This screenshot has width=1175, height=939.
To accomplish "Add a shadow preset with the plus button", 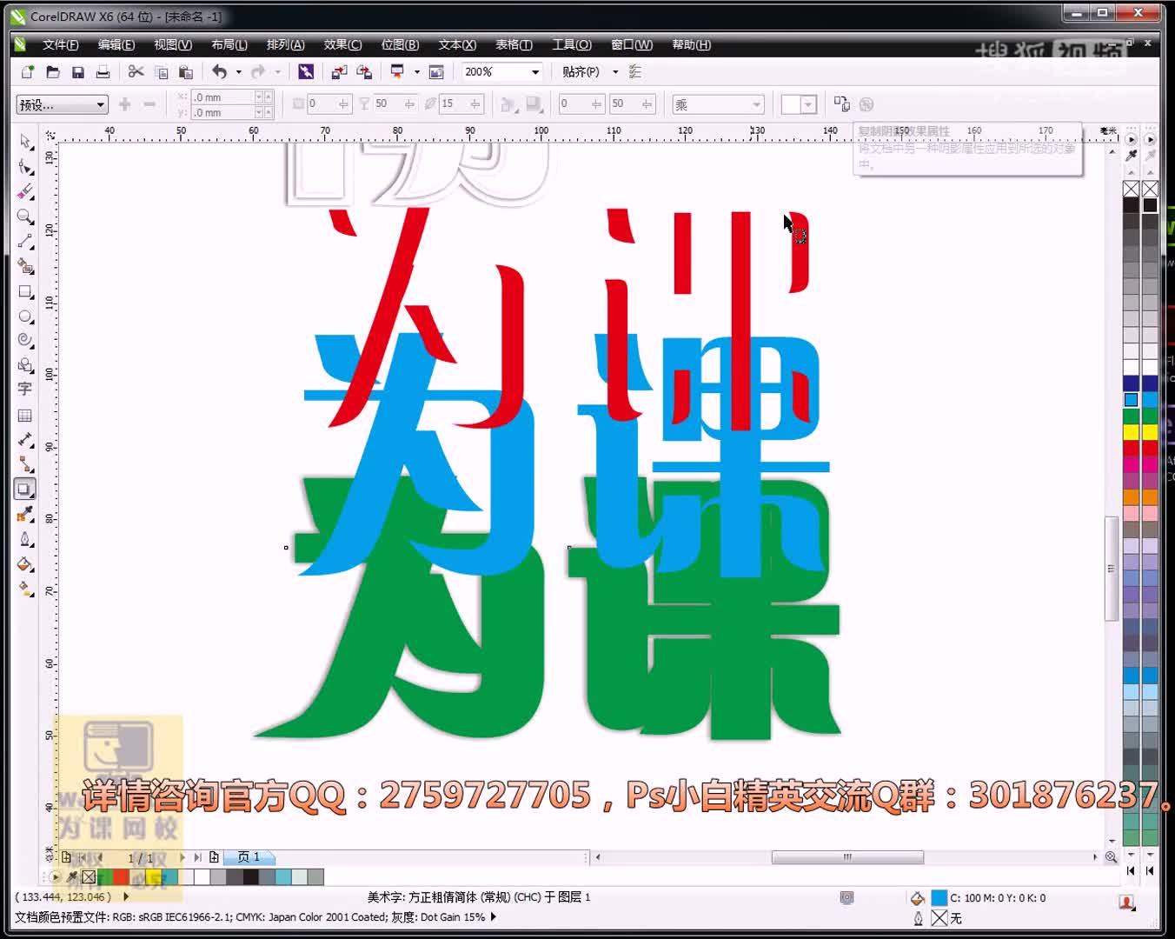I will (x=126, y=103).
